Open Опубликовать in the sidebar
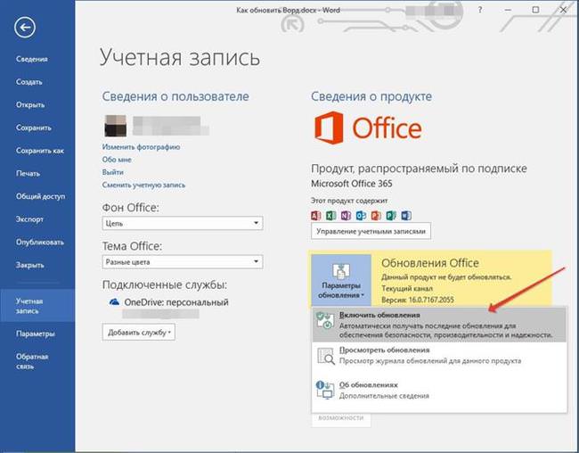The height and width of the screenshot is (453, 579). point(39,243)
